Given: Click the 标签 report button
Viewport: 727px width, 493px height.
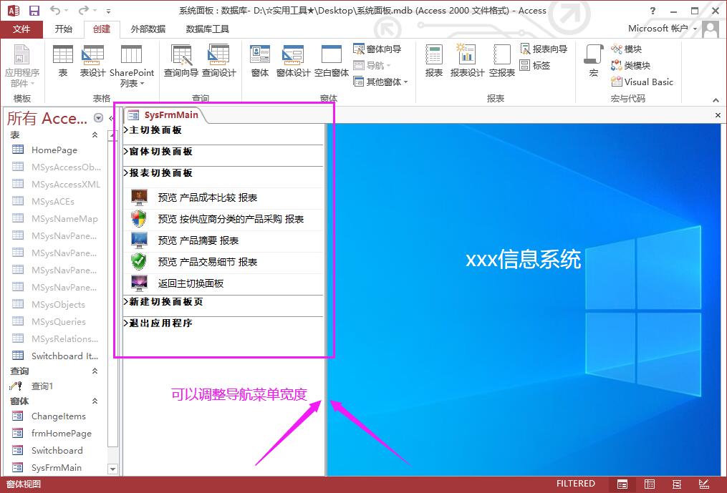Looking at the screenshot, I should click(535, 65).
